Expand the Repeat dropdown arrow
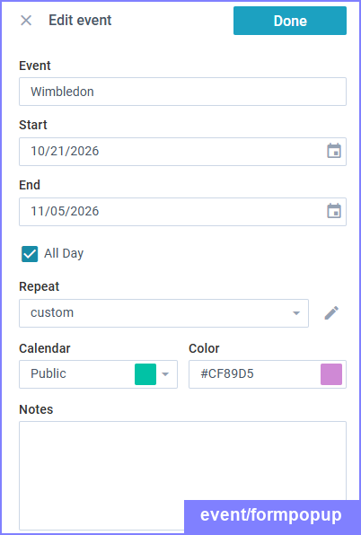This screenshot has height=535, width=361. [296, 313]
